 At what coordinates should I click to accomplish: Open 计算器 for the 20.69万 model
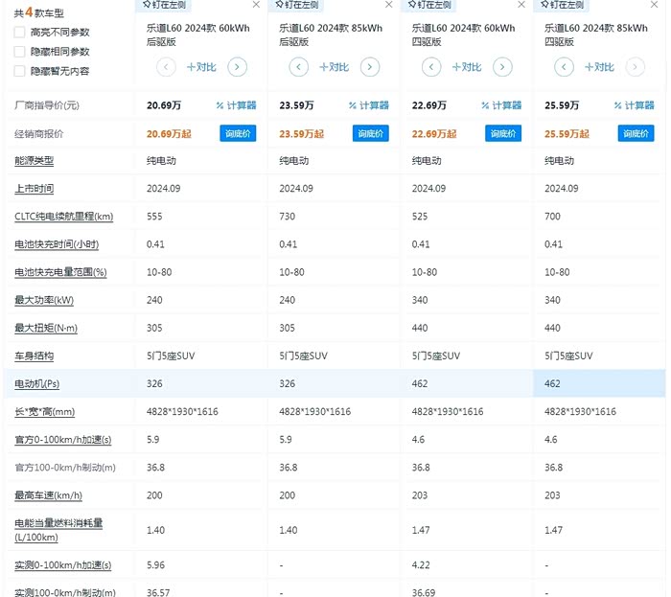click(236, 105)
